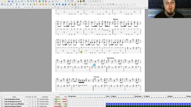
Task: Click the tempo note icon
Action: [x=79, y=4]
